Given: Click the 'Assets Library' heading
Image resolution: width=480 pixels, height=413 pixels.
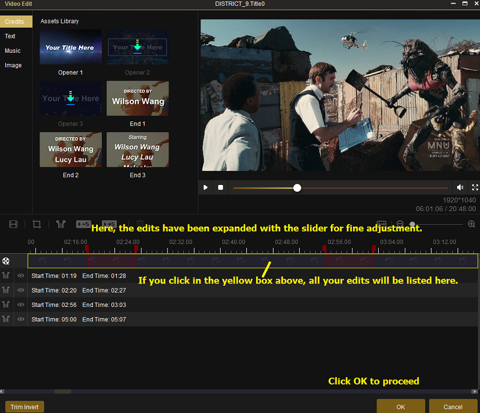Looking at the screenshot, I should pos(60,21).
